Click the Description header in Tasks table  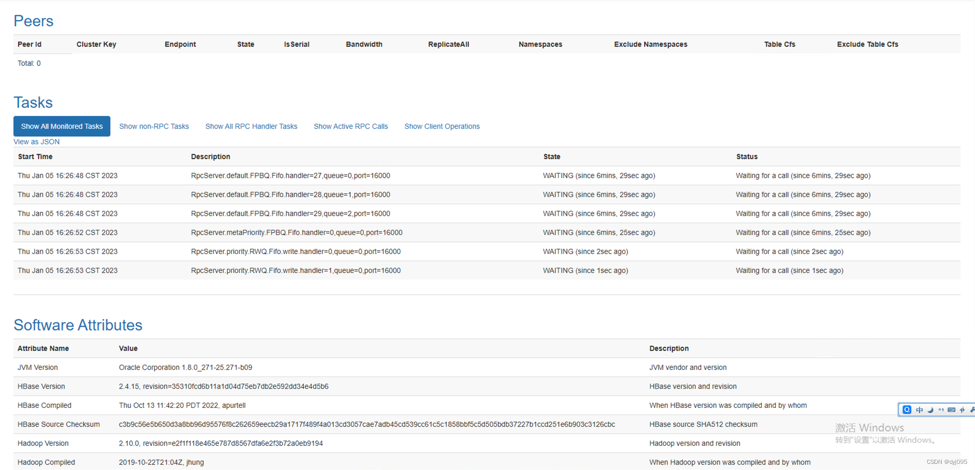[x=210, y=156]
